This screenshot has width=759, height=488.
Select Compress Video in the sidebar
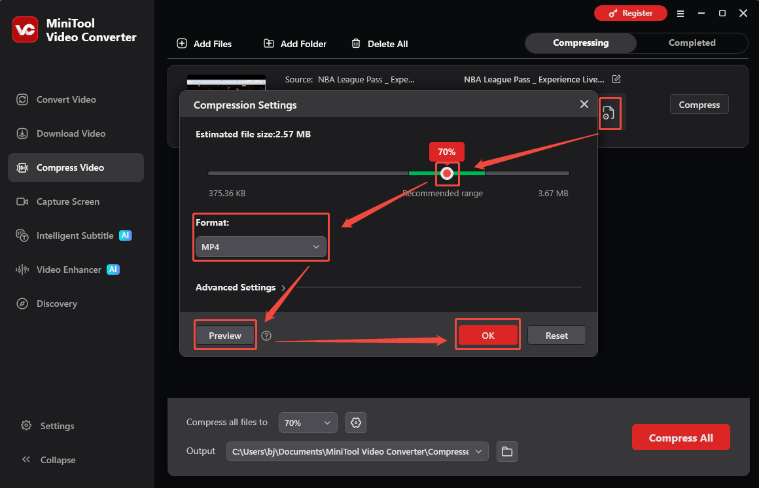(x=75, y=167)
